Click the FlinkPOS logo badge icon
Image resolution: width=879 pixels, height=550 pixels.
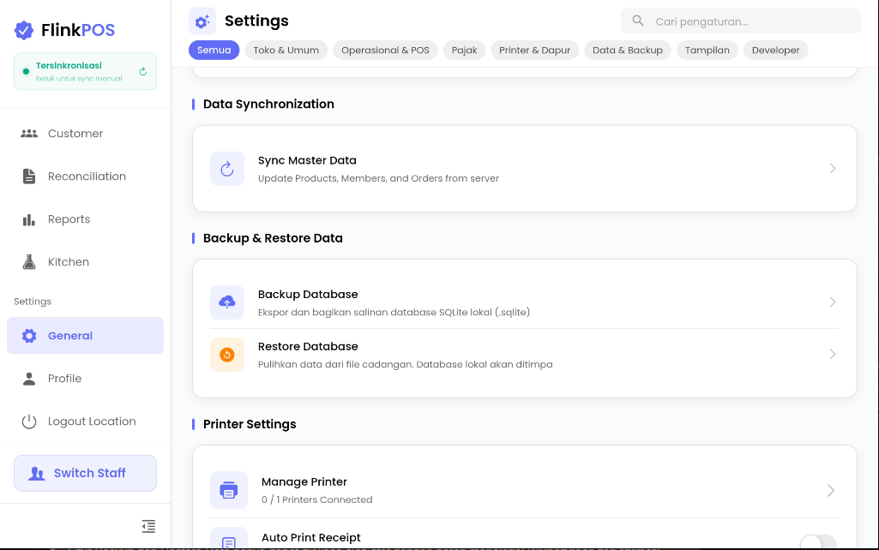coord(23,30)
